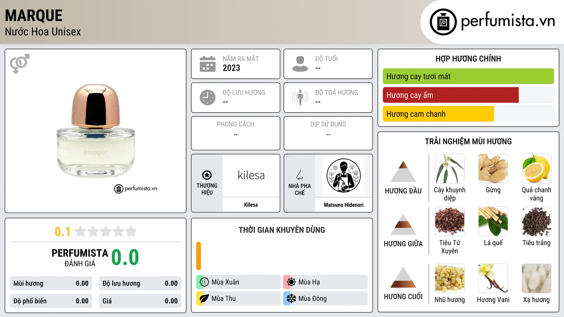
Task: Click the perfumista.vn watermark under bottle
Action: 135,189
